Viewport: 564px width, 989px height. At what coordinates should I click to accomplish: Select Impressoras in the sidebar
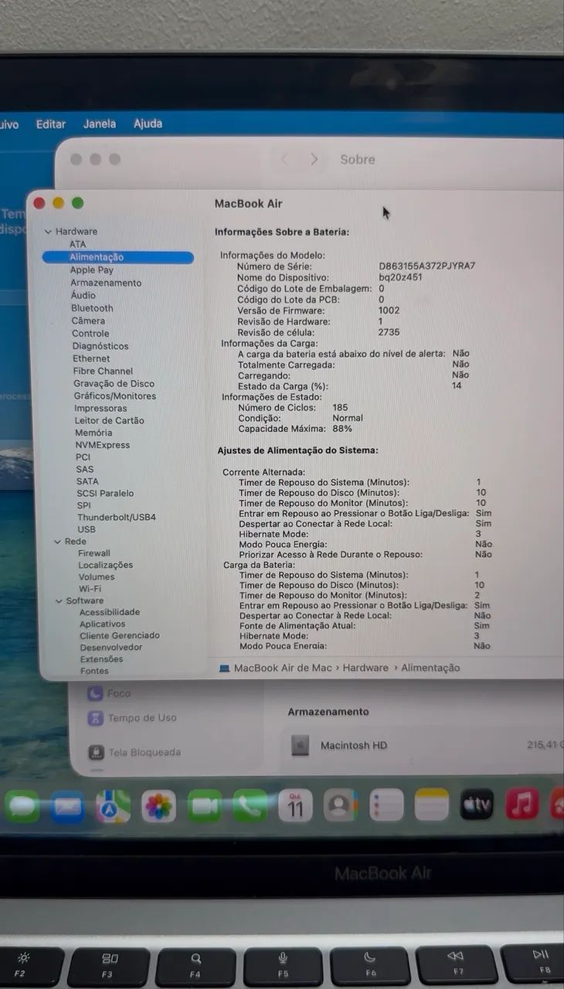click(x=100, y=408)
